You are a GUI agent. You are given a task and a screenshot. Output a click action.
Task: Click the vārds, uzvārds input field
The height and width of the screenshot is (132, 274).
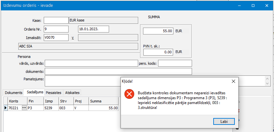tap(91, 63)
